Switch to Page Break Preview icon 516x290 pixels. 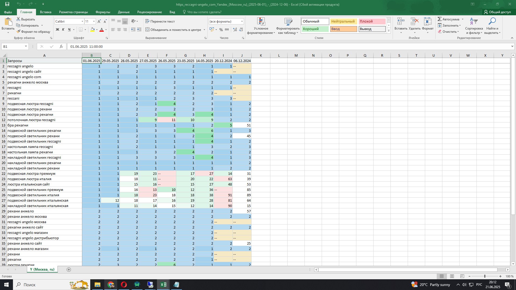pos(462,276)
